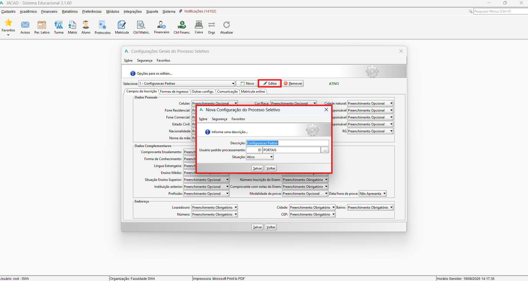Image resolution: width=528 pixels, height=281 pixels.
Task: Open the Acadêmico menu
Action: [28, 12]
